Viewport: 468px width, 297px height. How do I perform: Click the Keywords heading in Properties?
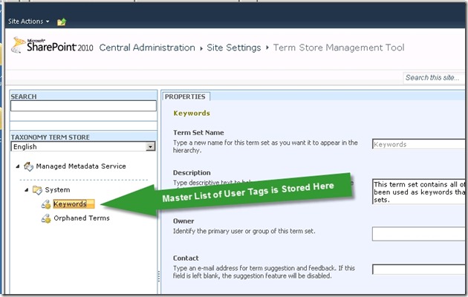click(192, 114)
